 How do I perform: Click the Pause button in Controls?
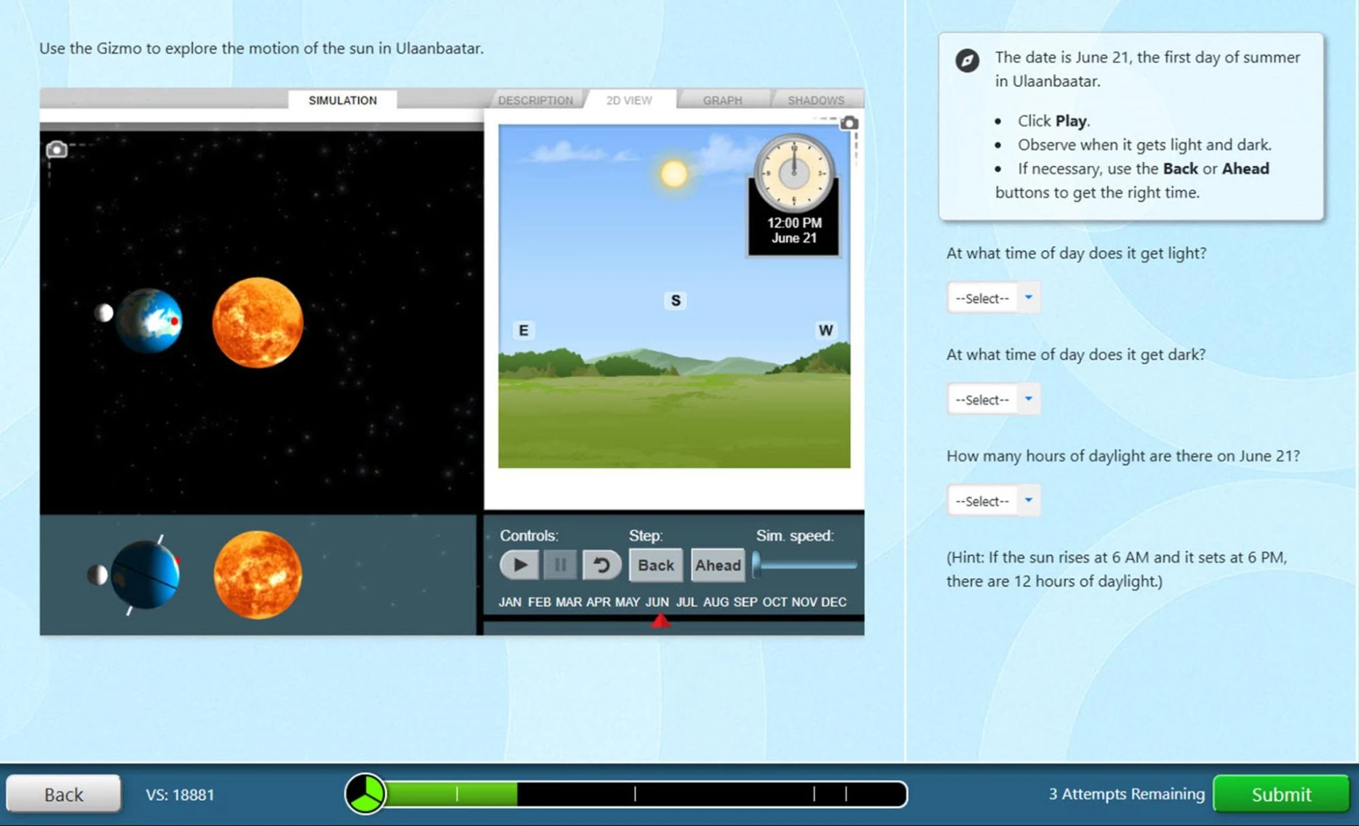[560, 565]
